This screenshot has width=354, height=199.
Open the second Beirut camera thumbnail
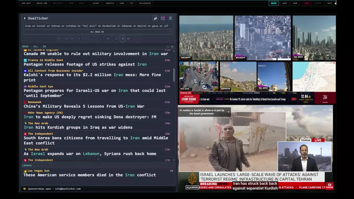pos(263,38)
